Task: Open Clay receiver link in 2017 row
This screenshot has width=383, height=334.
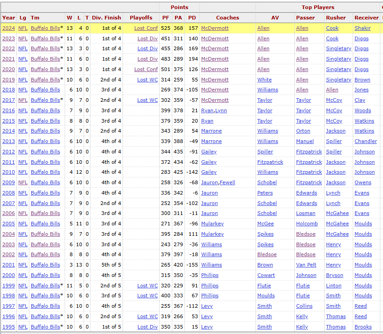Action: point(360,100)
